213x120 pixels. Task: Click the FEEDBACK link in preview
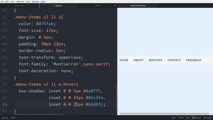coord(194,60)
